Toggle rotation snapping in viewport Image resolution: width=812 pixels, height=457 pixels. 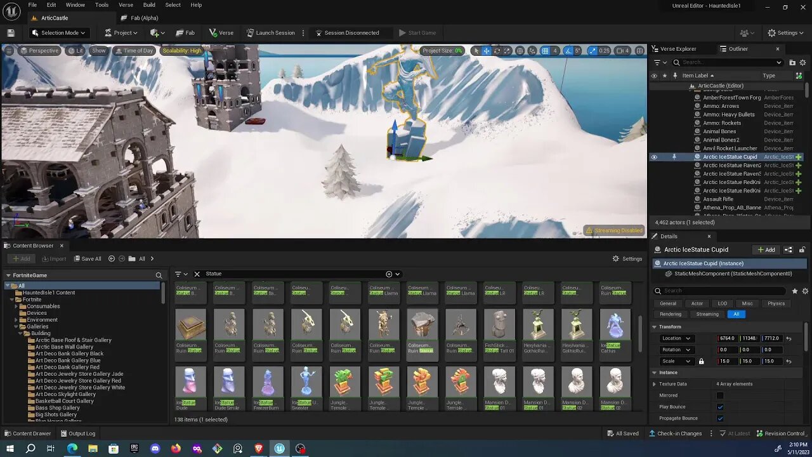(x=568, y=51)
